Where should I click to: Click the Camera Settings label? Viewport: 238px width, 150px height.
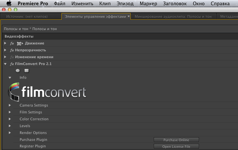coord(34,105)
